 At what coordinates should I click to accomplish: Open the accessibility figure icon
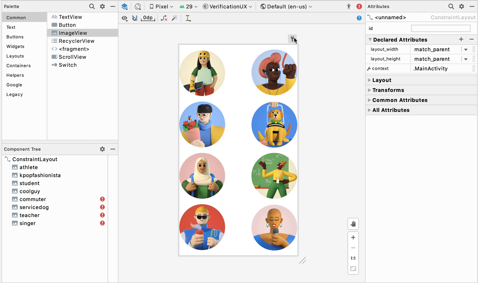[x=349, y=6]
